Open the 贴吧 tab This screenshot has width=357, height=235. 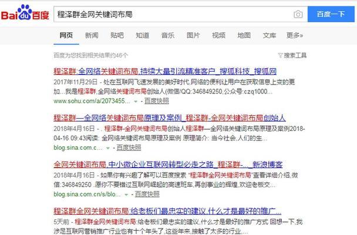click(117, 35)
